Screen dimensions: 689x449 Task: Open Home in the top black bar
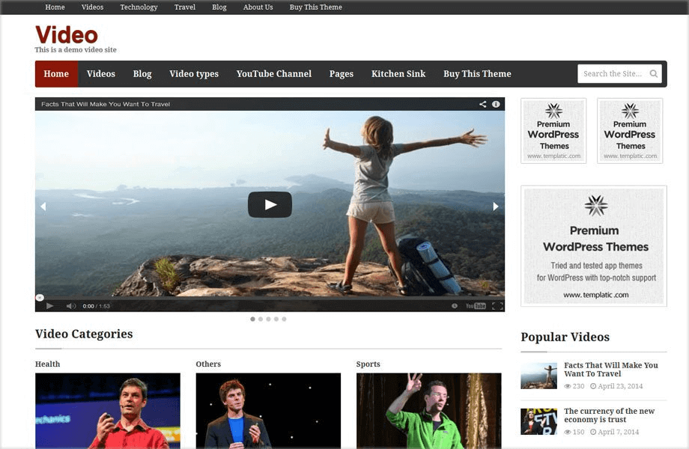[x=55, y=7]
